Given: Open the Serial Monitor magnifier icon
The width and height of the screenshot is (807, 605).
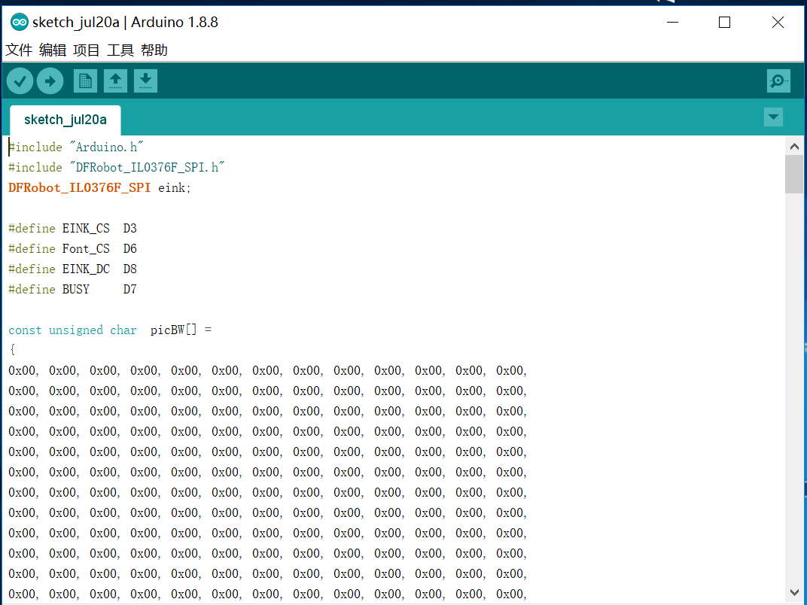Looking at the screenshot, I should (x=778, y=81).
